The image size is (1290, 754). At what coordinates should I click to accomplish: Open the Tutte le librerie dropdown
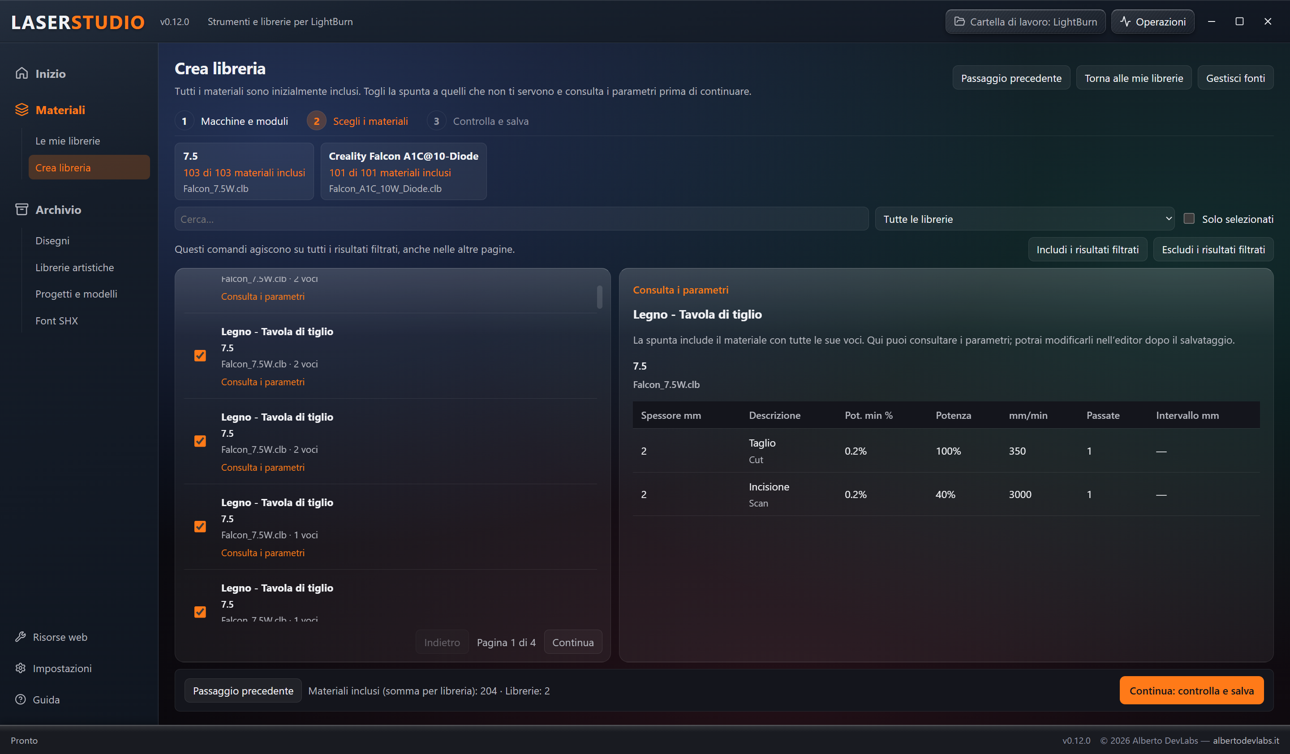click(1024, 218)
